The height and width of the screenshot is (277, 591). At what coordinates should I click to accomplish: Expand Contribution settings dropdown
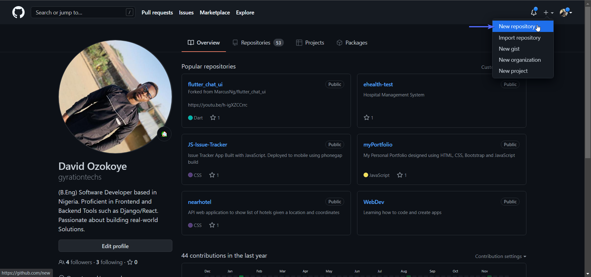501,256
